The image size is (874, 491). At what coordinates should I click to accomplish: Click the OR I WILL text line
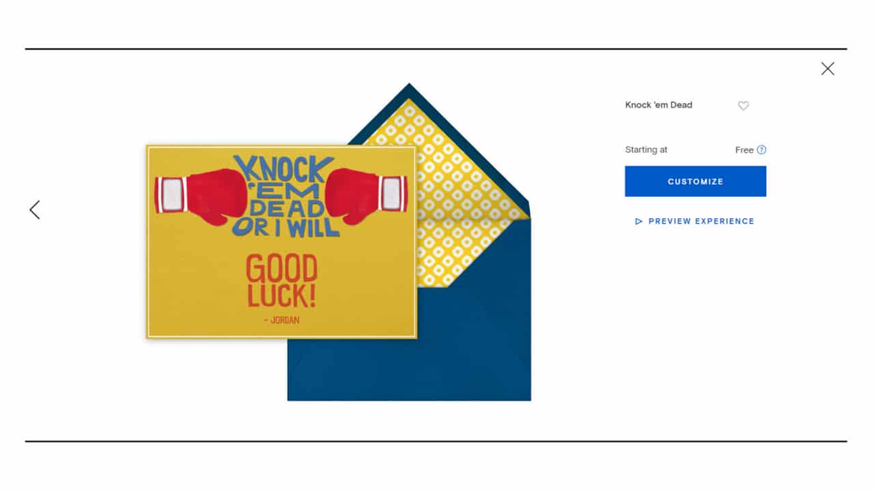[285, 228]
